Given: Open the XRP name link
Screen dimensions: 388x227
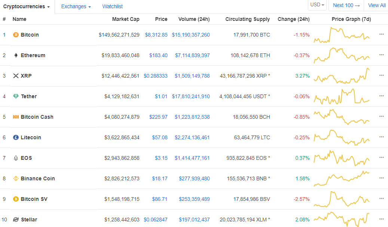Looking at the screenshot, I should pyautogui.click(x=26, y=76).
